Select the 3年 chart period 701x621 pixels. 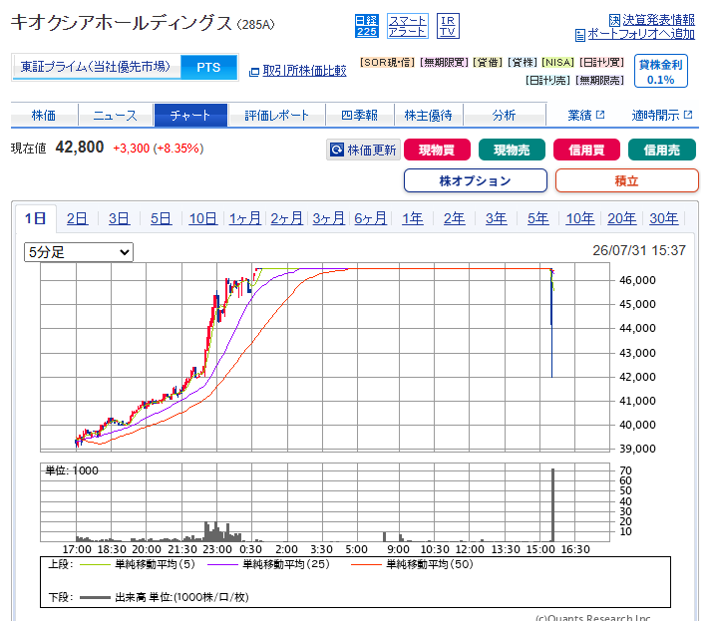pos(497,218)
